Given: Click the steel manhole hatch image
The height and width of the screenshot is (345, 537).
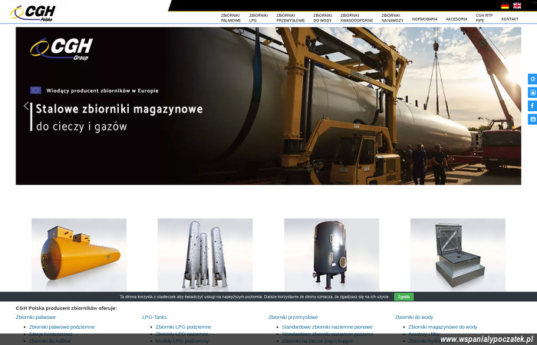Looking at the screenshot, I should click(458, 255).
